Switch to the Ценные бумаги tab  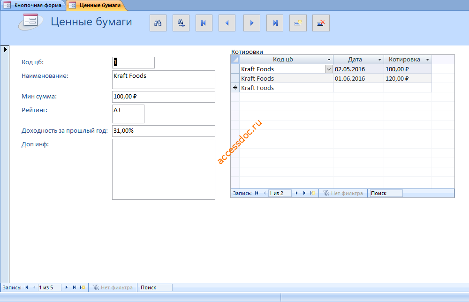coord(96,5)
